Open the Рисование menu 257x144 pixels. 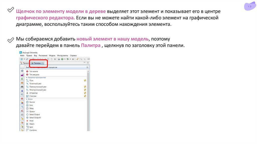(43, 55)
